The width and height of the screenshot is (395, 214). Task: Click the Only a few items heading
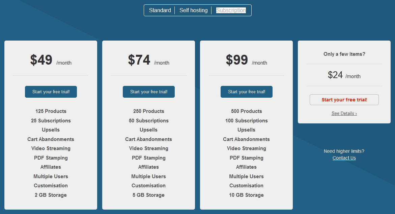point(344,54)
